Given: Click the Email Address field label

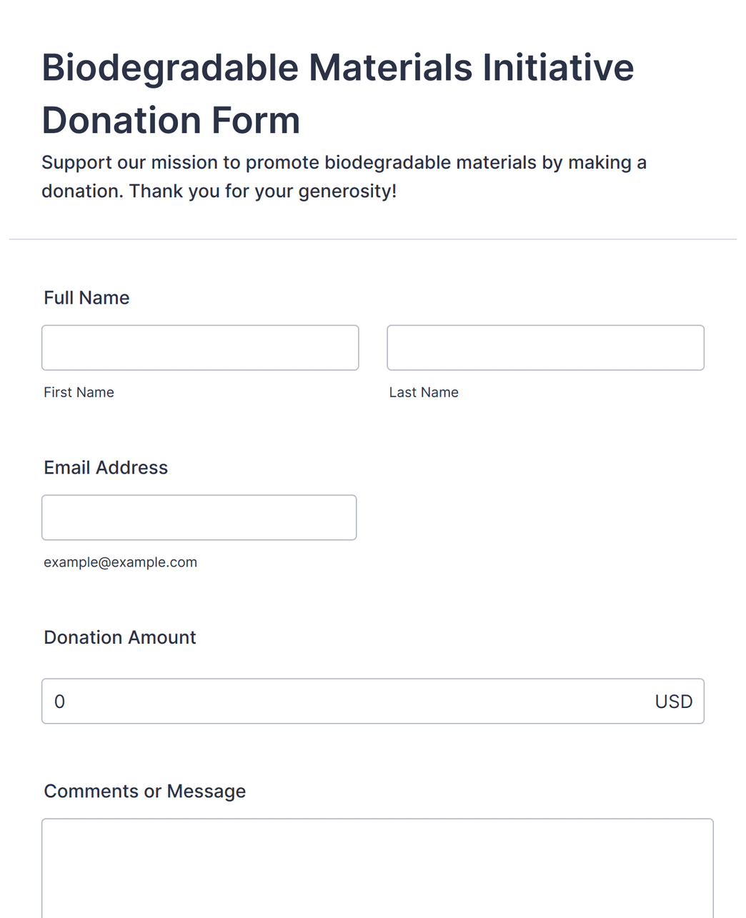Looking at the screenshot, I should [106, 467].
